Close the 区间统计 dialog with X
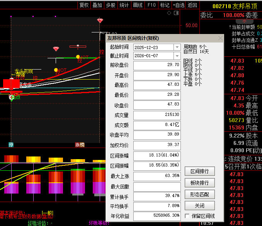Screen dimensions: 262x226 point(220,38)
